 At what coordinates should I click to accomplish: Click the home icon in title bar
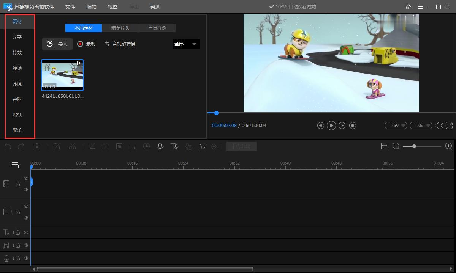point(408,7)
